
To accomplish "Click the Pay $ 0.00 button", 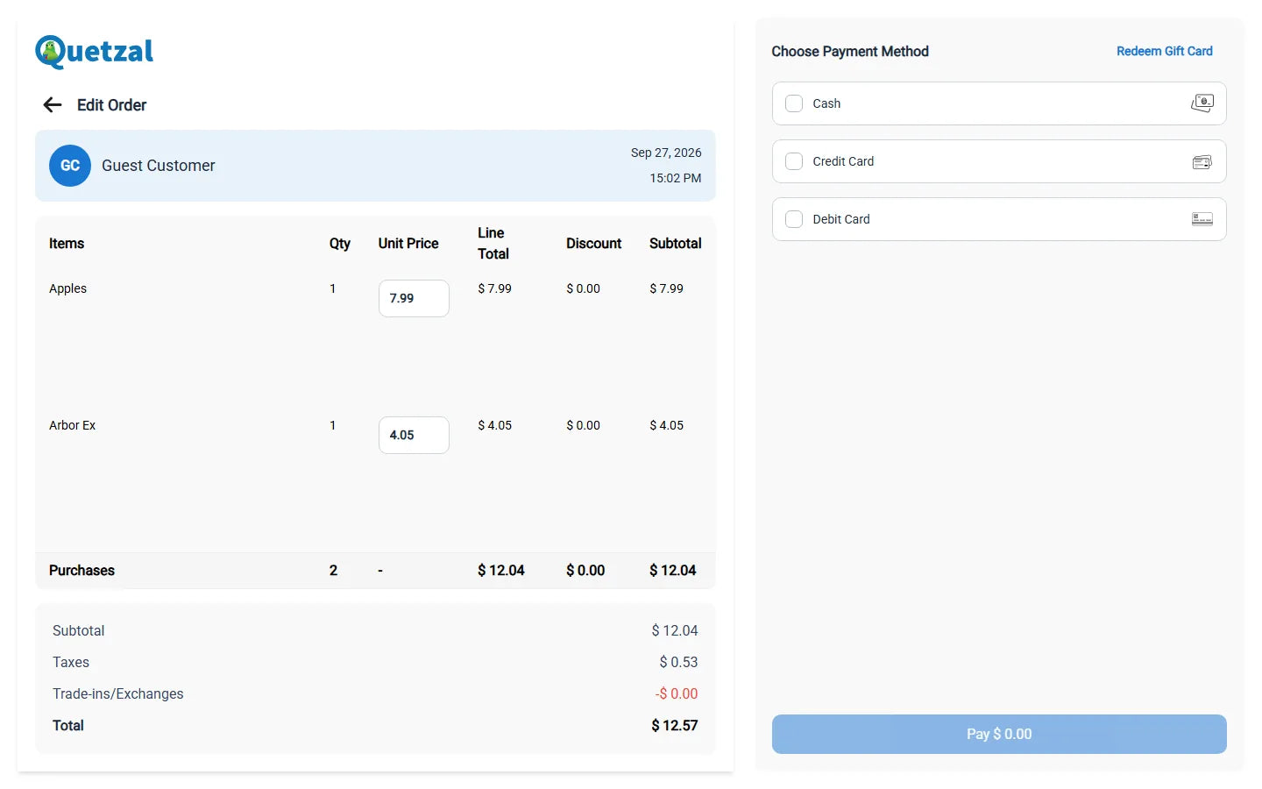I will [999, 734].
